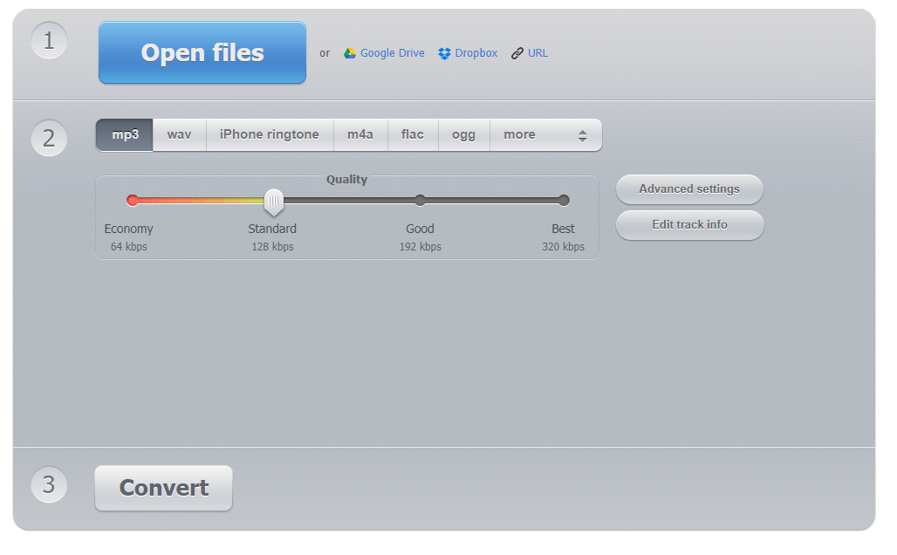Click the chain link URL icon
The image size is (897, 555).
coord(517,53)
